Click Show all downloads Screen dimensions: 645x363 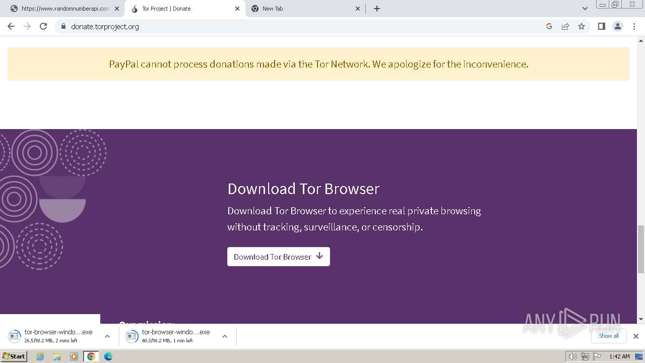tap(609, 336)
